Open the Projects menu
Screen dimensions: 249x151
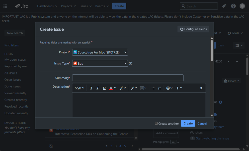coord(68,6)
